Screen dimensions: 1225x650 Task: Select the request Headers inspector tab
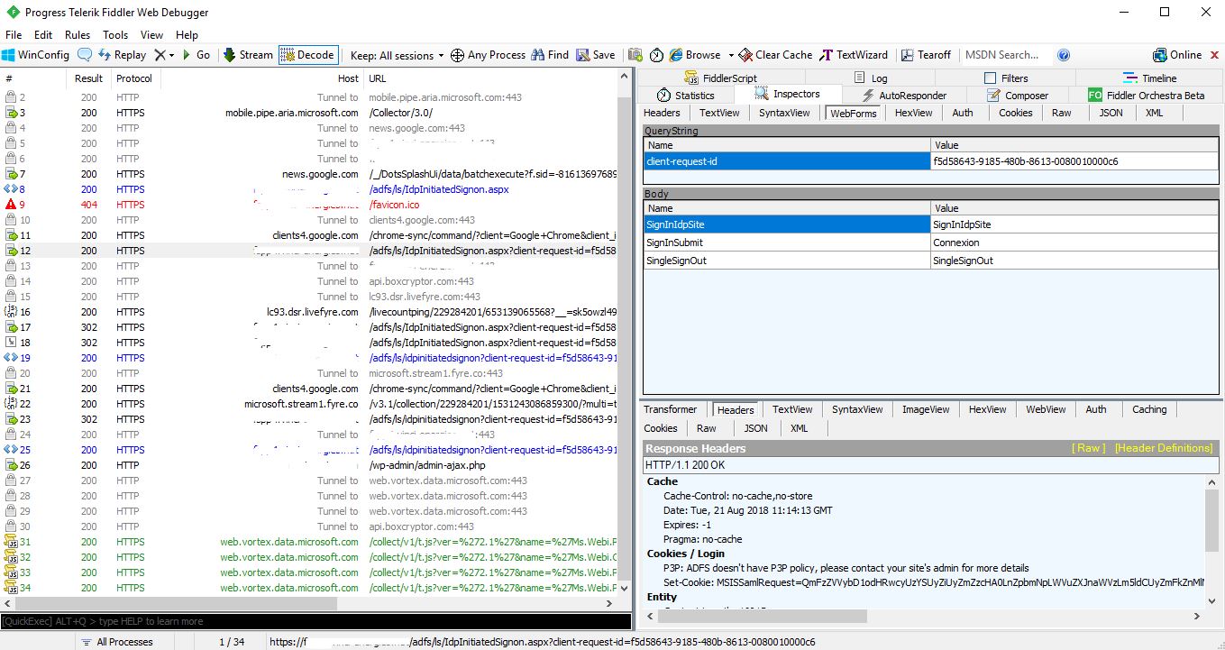click(x=662, y=113)
